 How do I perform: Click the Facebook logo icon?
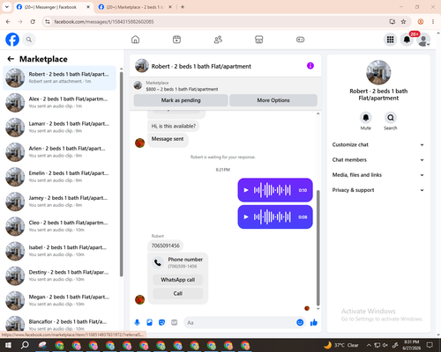pyautogui.click(x=12, y=40)
